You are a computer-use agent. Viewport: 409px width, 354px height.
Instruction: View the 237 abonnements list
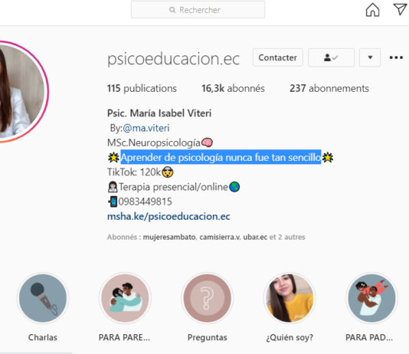(329, 88)
